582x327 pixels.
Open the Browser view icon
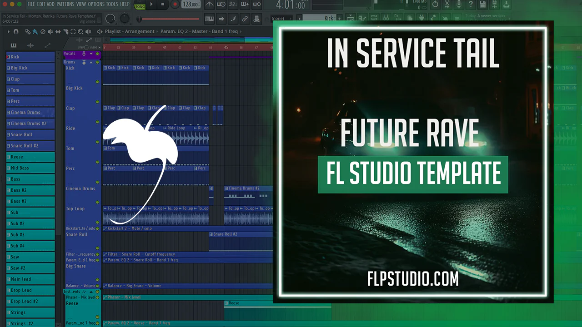click(398, 18)
